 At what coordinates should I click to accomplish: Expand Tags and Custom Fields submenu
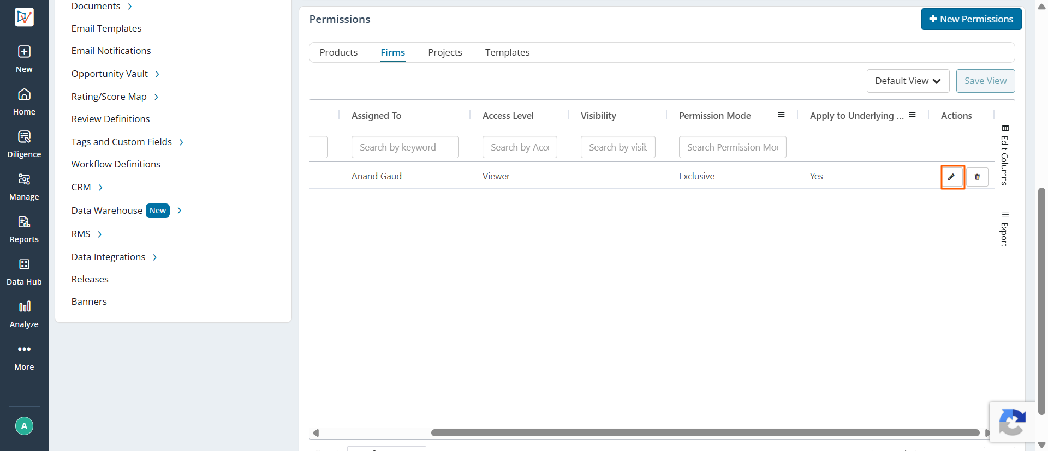click(x=181, y=142)
